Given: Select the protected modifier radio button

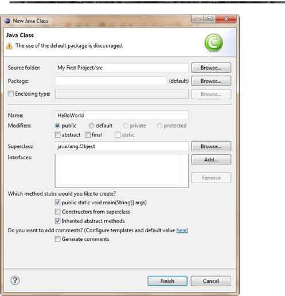Looking at the screenshot, I should coord(159,126).
